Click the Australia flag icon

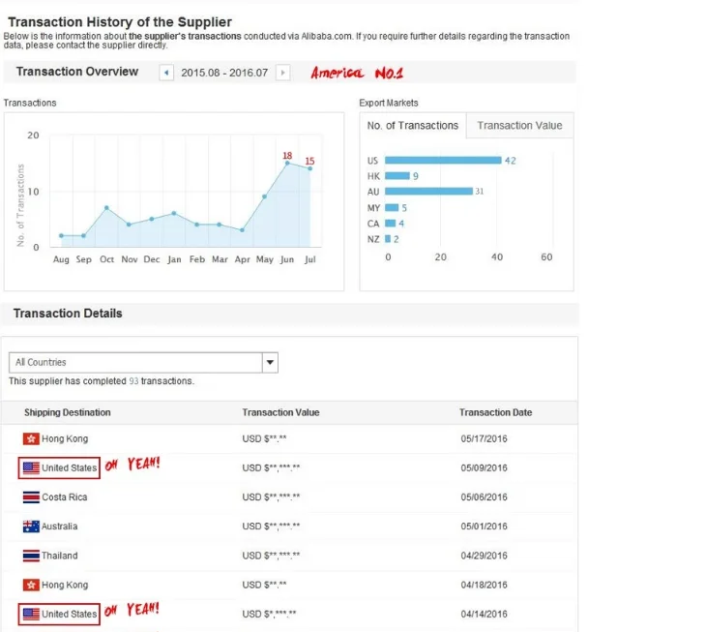pos(31,527)
